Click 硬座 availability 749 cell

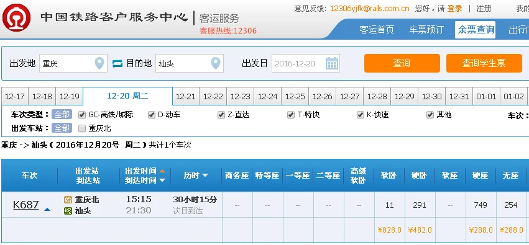click(x=481, y=205)
